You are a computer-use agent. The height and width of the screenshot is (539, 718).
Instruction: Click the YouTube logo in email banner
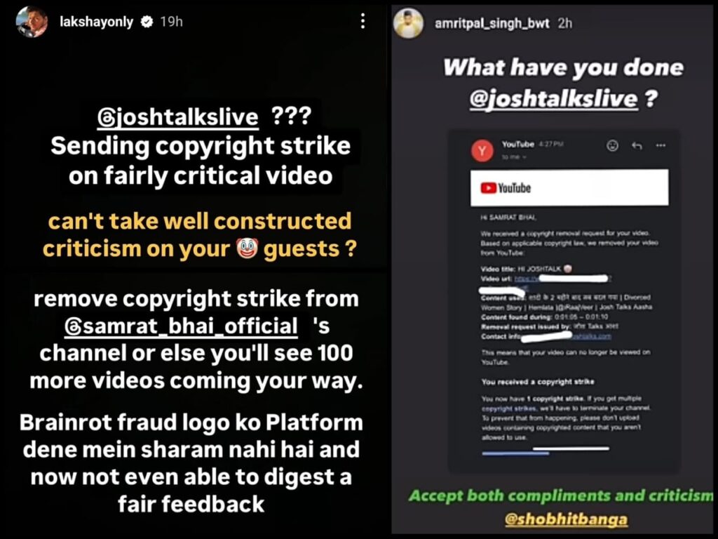click(506, 188)
